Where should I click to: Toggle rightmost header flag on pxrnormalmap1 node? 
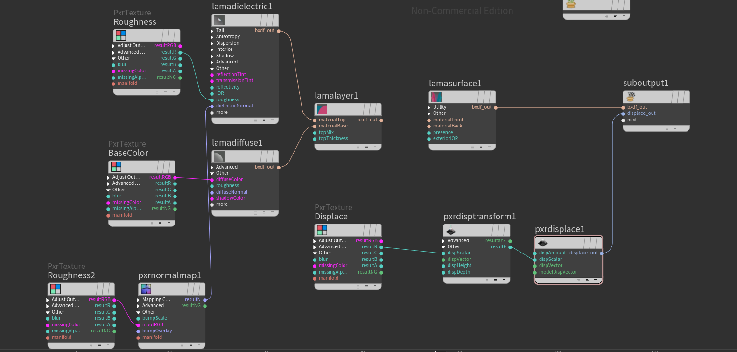coord(203,289)
